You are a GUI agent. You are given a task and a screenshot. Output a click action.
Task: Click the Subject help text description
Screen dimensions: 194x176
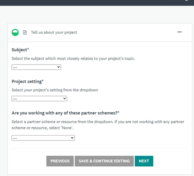point(73,59)
